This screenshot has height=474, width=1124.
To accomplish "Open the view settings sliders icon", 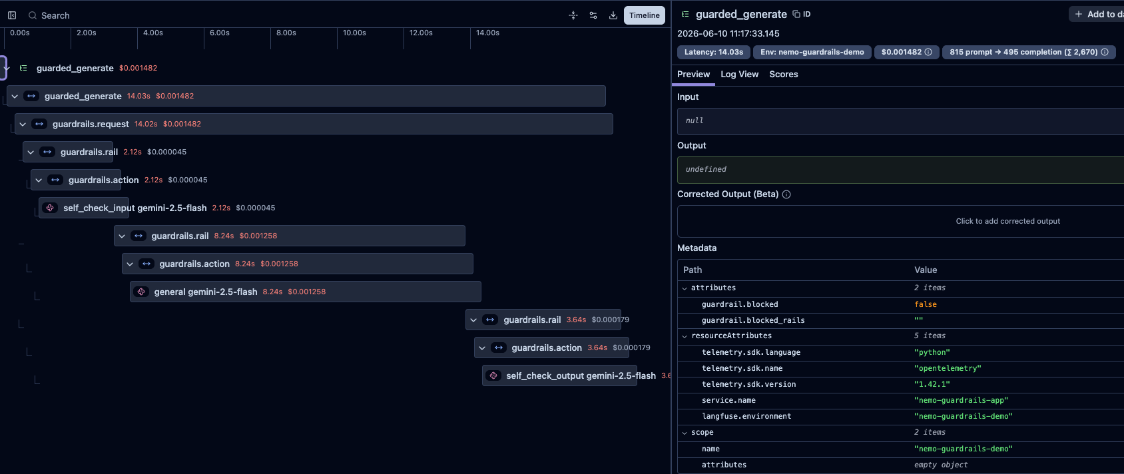I will point(593,15).
